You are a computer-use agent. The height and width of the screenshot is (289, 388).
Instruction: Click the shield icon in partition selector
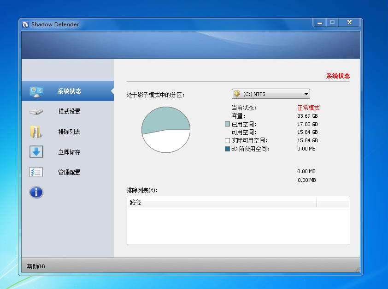[237, 94]
